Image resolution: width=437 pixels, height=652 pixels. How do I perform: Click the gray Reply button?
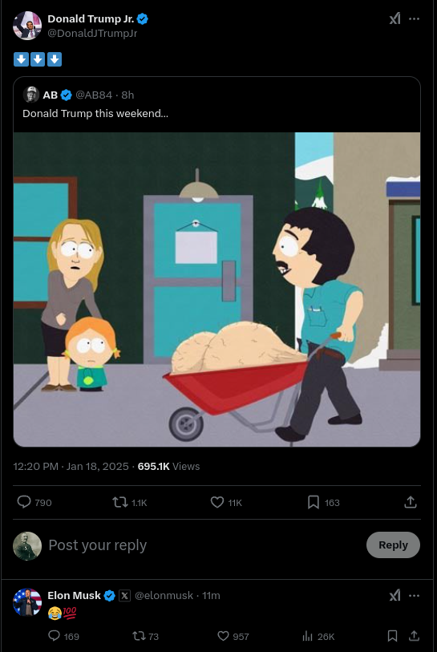(393, 545)
